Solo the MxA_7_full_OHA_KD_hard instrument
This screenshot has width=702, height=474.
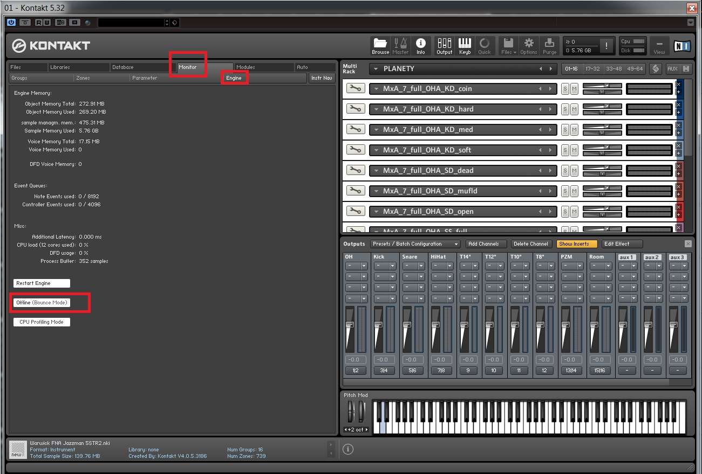tap(565, 109)
